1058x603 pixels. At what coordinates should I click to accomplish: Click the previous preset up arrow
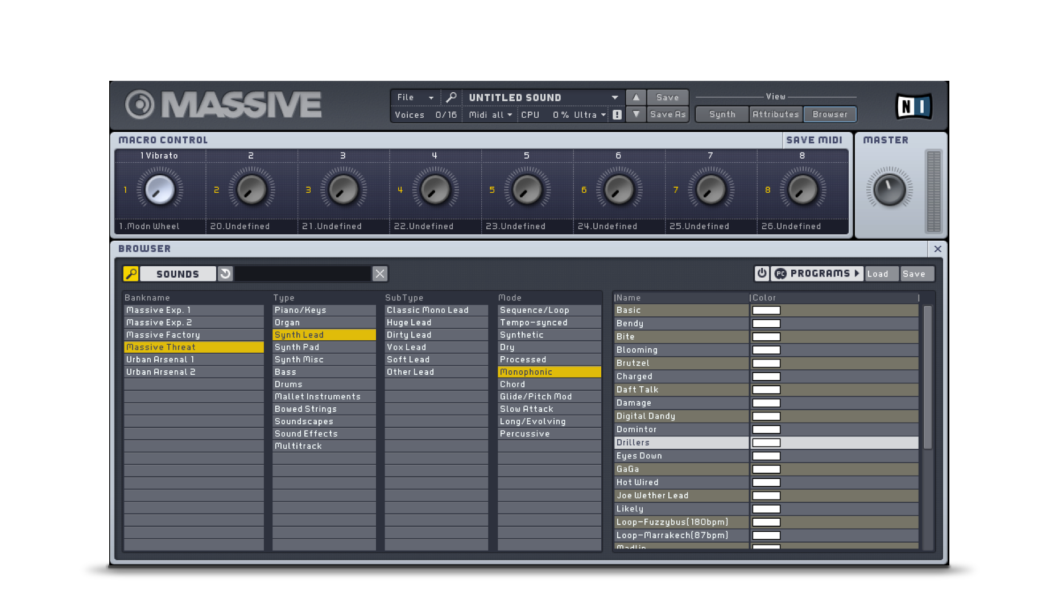point(636,98)
